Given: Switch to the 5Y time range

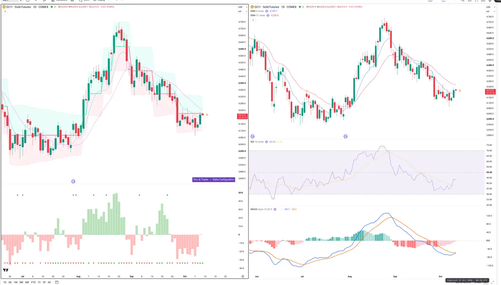Looking at the screenshot, I should click(44, 282).
